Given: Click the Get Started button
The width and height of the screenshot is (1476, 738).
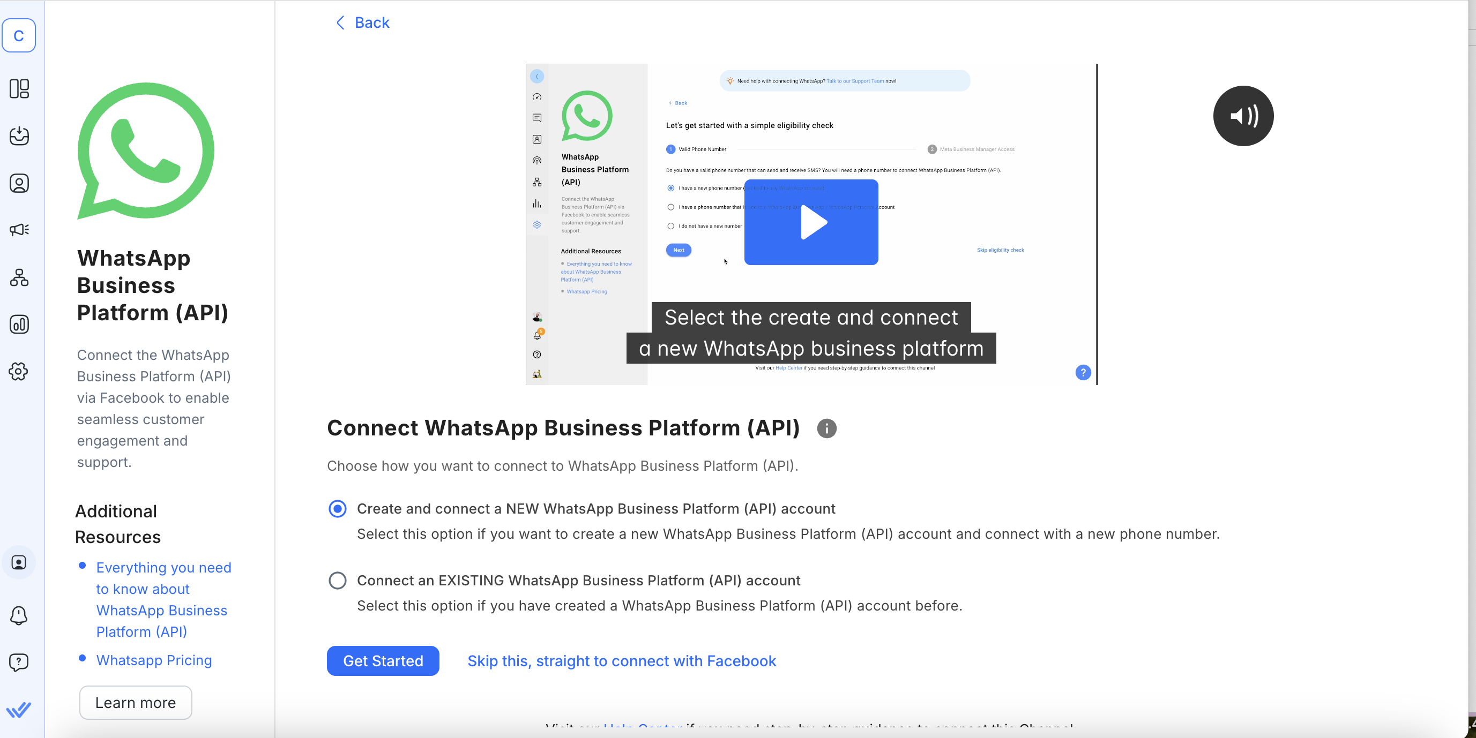Looking at the screenshot, I should pos(383,661).
